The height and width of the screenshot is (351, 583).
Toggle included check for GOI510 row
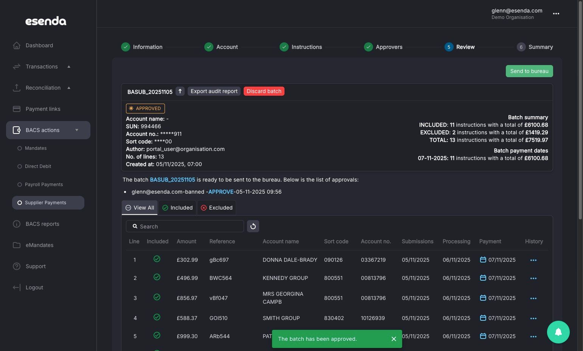[x=157, y=317]
